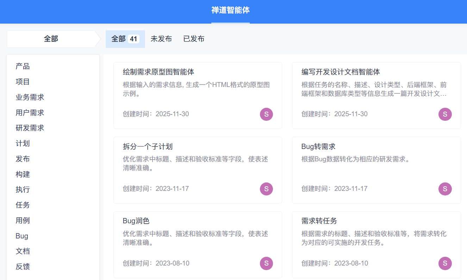Choose 用户需求 in the category list
The width and height of the screenshot is (467, 280).
30,113
